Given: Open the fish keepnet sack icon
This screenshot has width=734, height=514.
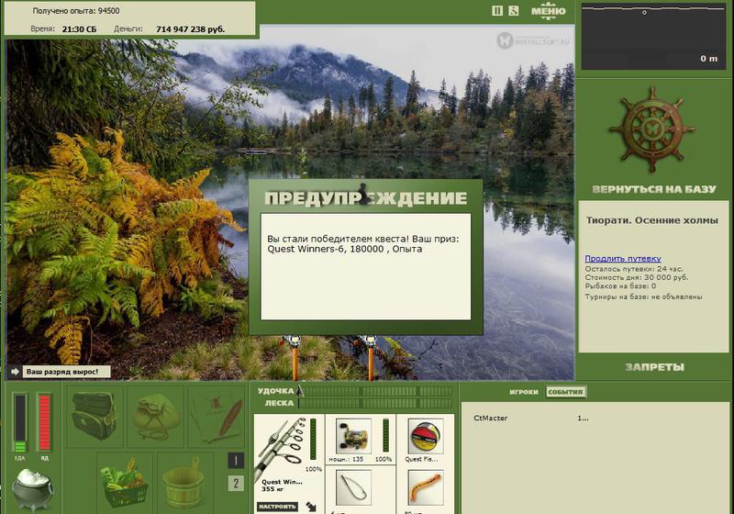Looking at the screenshot, I should click(155, 416).
